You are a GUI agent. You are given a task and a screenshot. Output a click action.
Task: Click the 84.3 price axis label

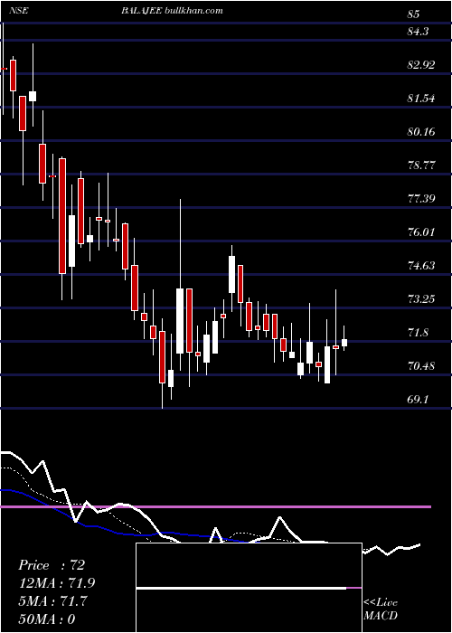coord(418,31)
